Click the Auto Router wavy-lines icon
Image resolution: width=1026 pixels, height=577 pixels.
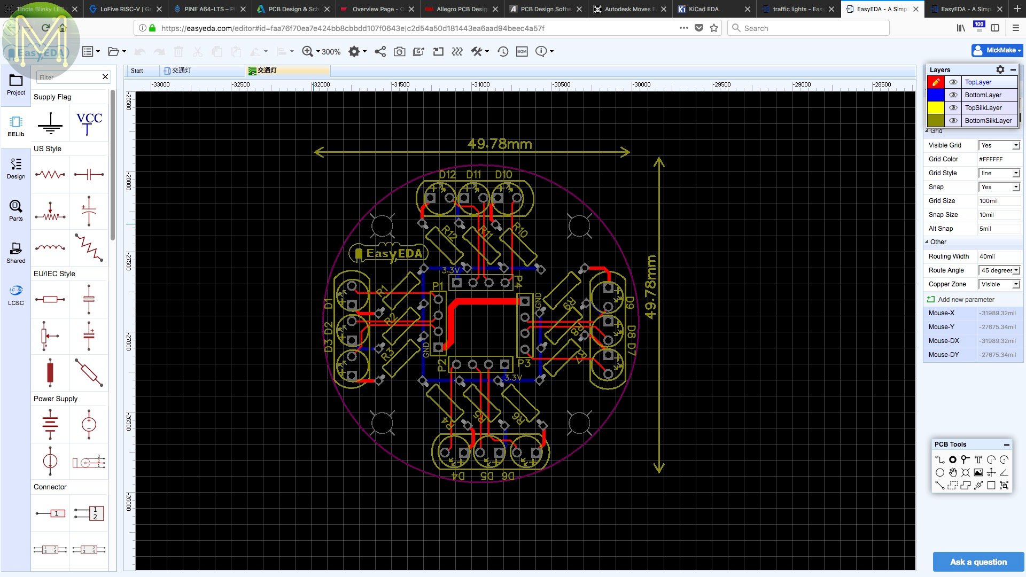tap(457, 51)
